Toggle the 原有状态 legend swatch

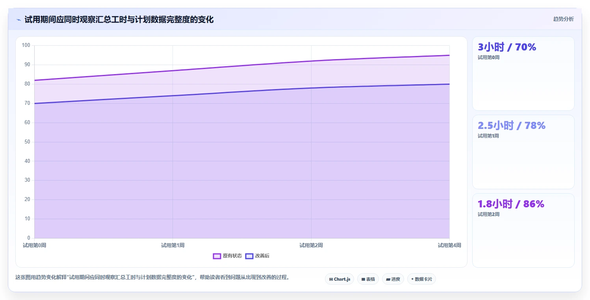click(217, 256)
